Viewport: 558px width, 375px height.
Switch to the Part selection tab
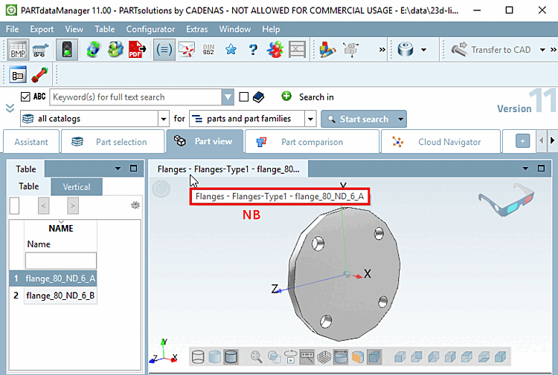[113, 142]
